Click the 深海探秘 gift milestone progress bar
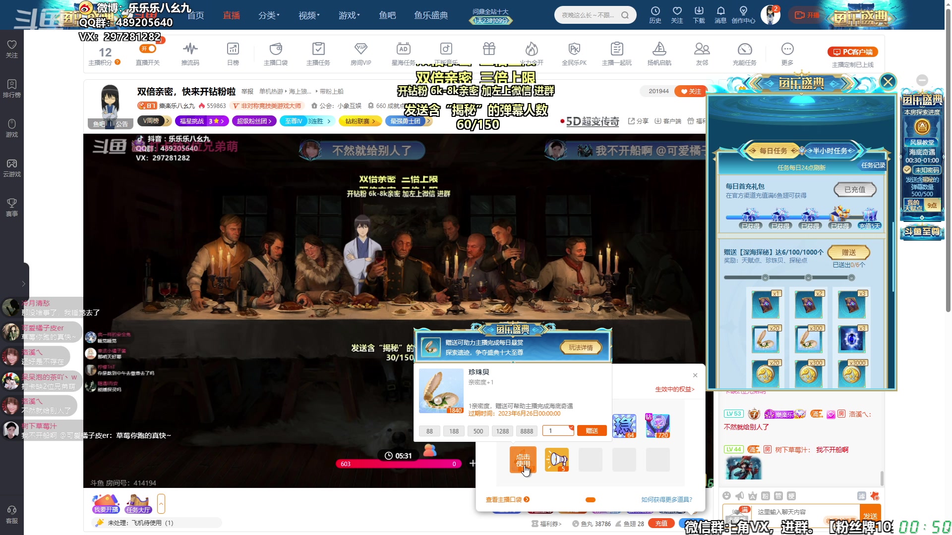Viewport: 952px width, 535px height. [789, 277]
